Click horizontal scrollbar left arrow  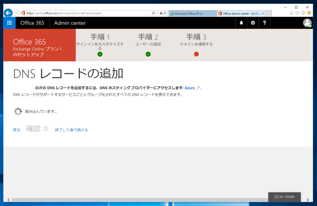(8, 200)
